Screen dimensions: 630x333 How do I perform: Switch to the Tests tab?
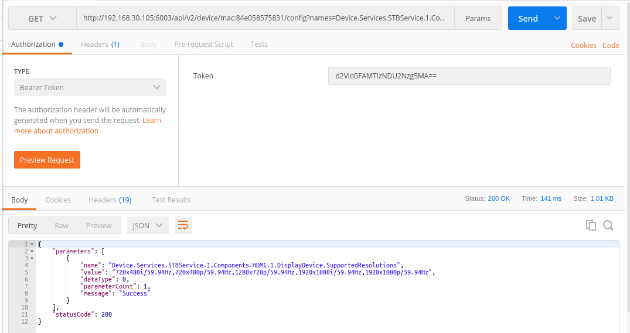(259, 44)
